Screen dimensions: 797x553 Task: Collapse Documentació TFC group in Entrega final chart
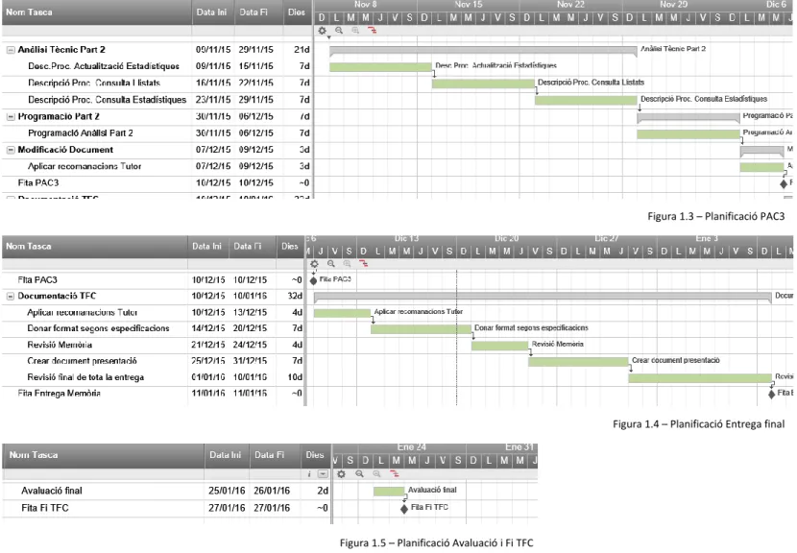11,297
